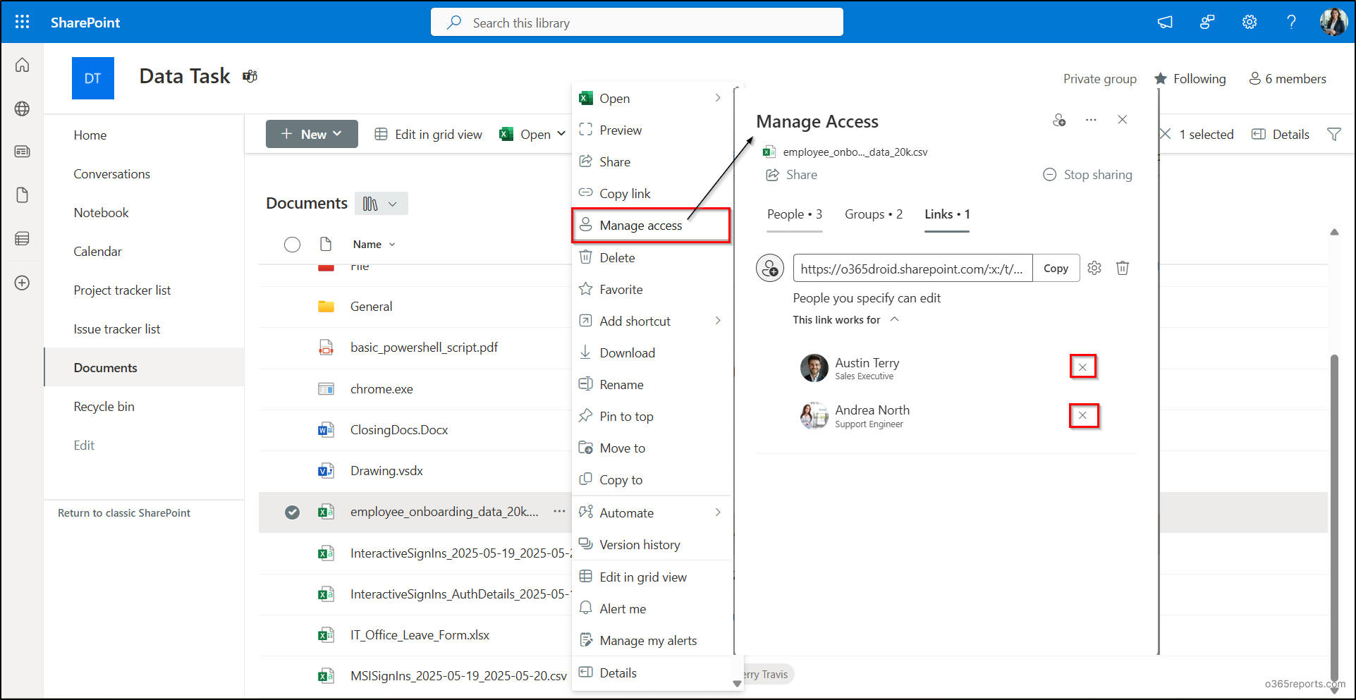Open more options ellipsis in Manage Access
The width and height of the screenshot is (1356, 700).
[1091, 120]
